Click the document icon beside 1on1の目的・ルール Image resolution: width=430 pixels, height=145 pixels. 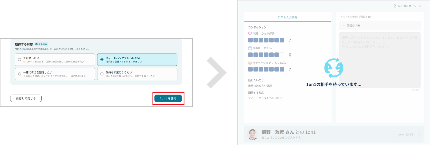point(395,6)
